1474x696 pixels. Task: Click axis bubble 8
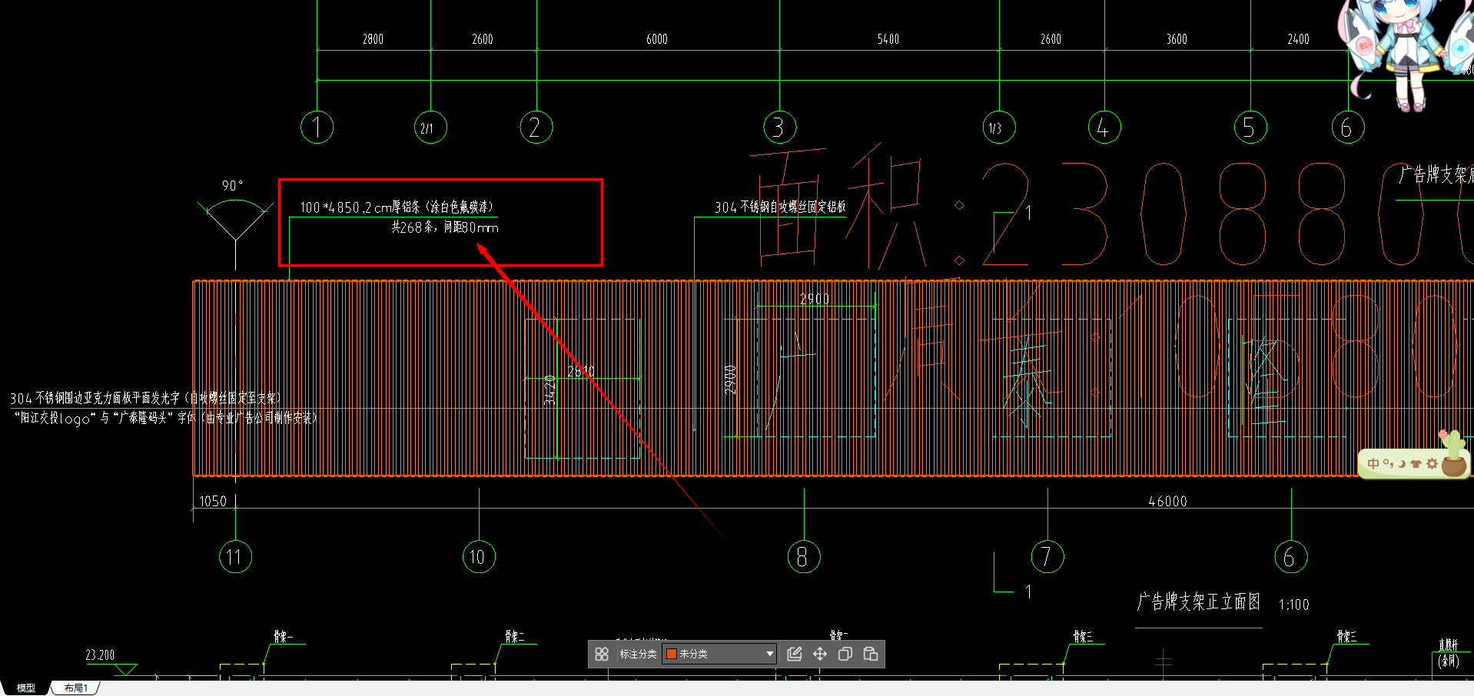click(804, 557)
